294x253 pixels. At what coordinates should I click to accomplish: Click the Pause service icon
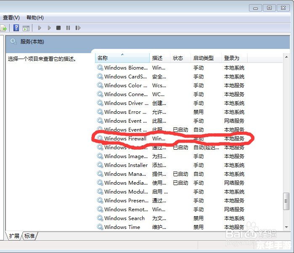(x=68, y=28)
